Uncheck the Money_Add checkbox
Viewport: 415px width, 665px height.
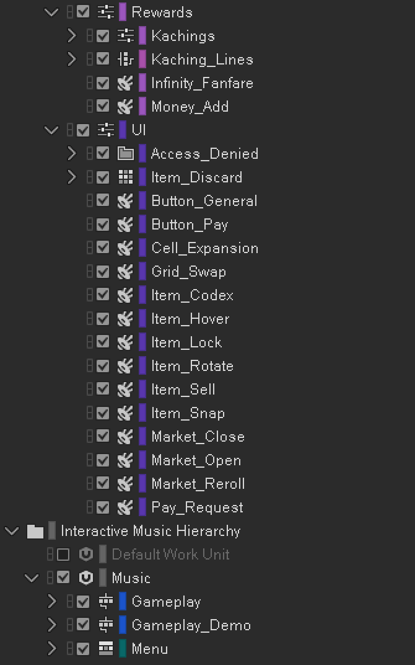103,107
